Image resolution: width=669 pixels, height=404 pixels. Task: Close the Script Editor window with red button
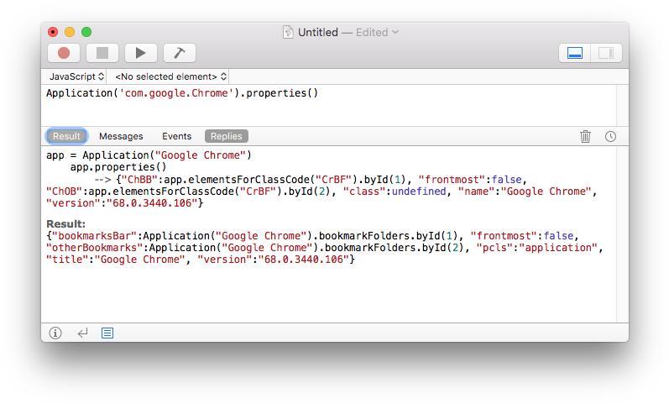pyautogui.click(x=53, y=32)
